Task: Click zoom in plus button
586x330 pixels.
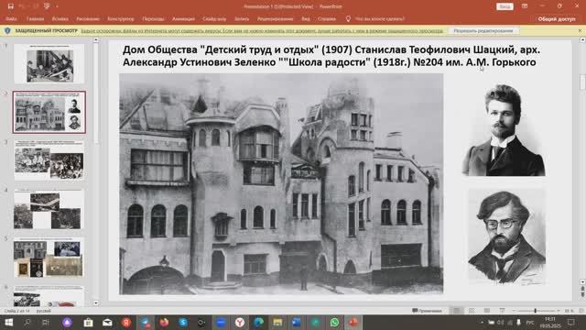Action: click(x=559, y=311)
